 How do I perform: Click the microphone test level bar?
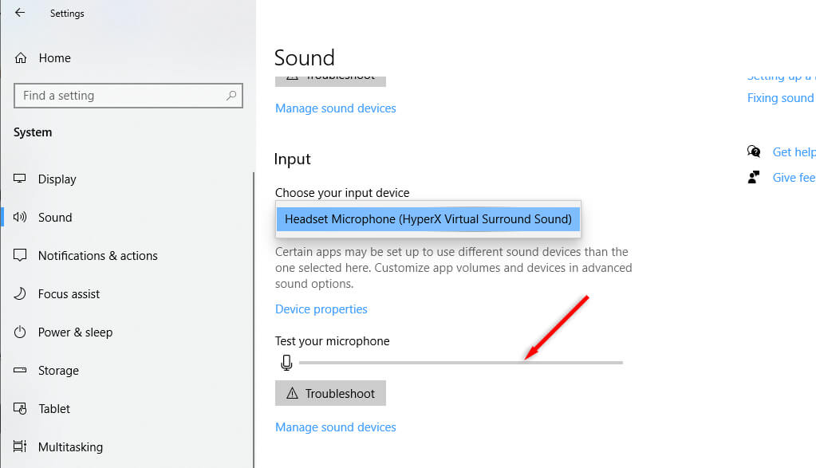pos(460,363)
